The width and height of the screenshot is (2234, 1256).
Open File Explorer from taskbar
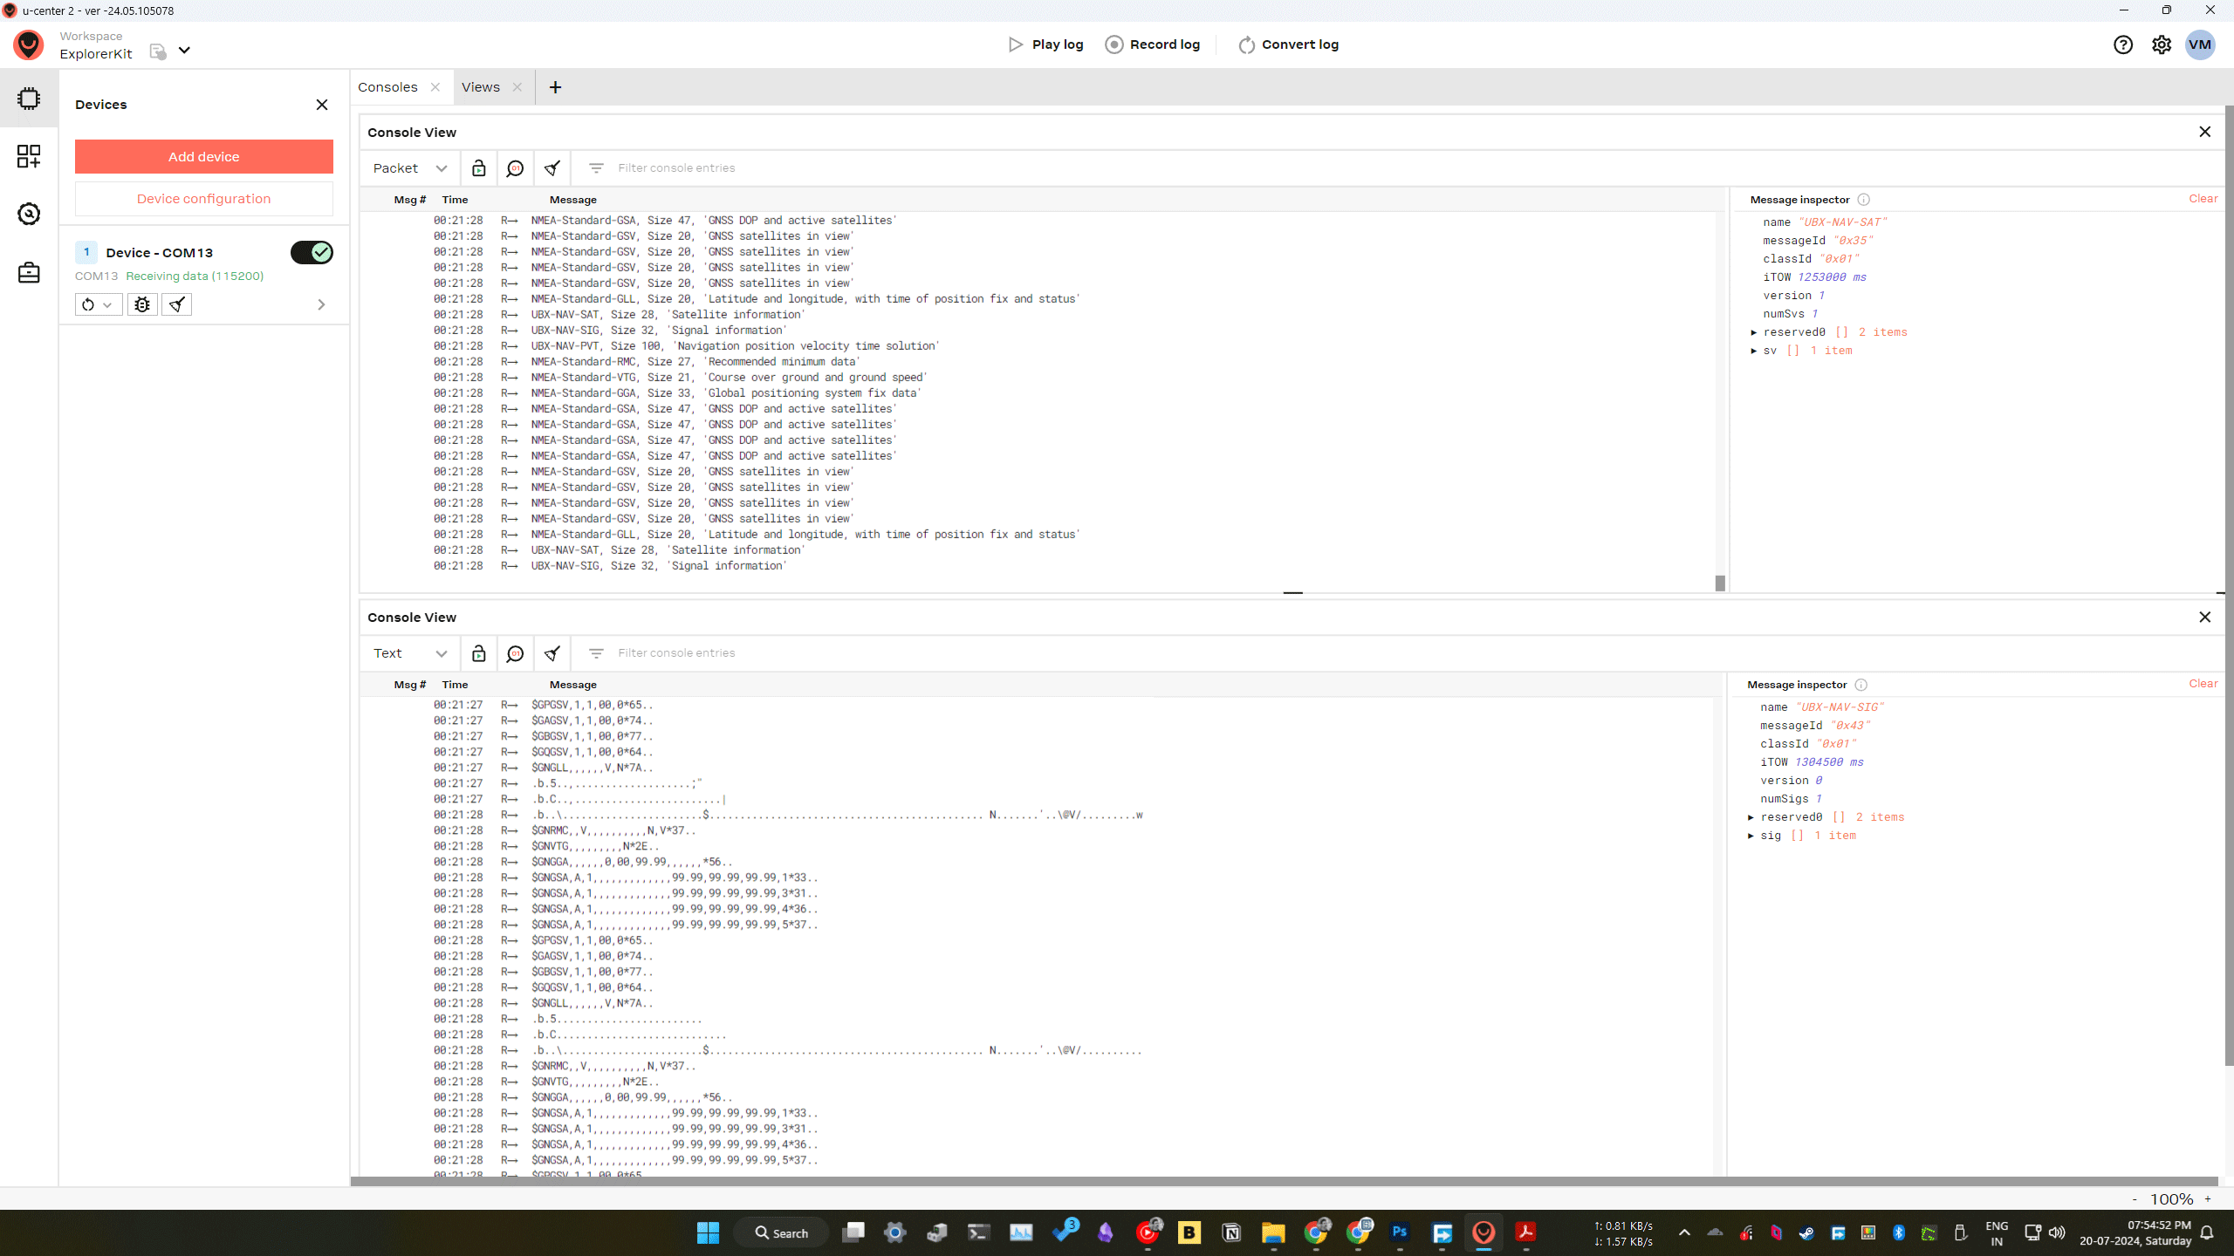point(1273,1232)
